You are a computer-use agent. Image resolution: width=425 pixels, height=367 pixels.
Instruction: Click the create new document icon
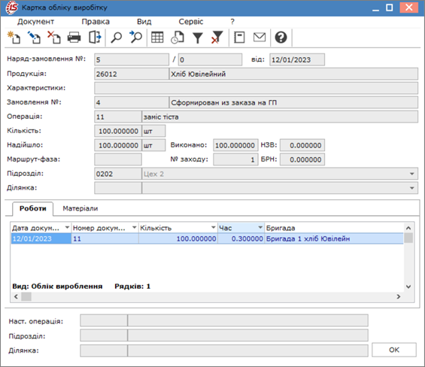[x=14, y=38]
